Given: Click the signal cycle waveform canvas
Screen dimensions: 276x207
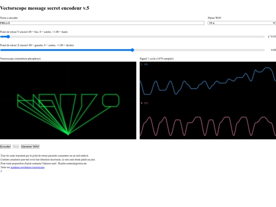Looking at the screenshot, I should (208, 100).
